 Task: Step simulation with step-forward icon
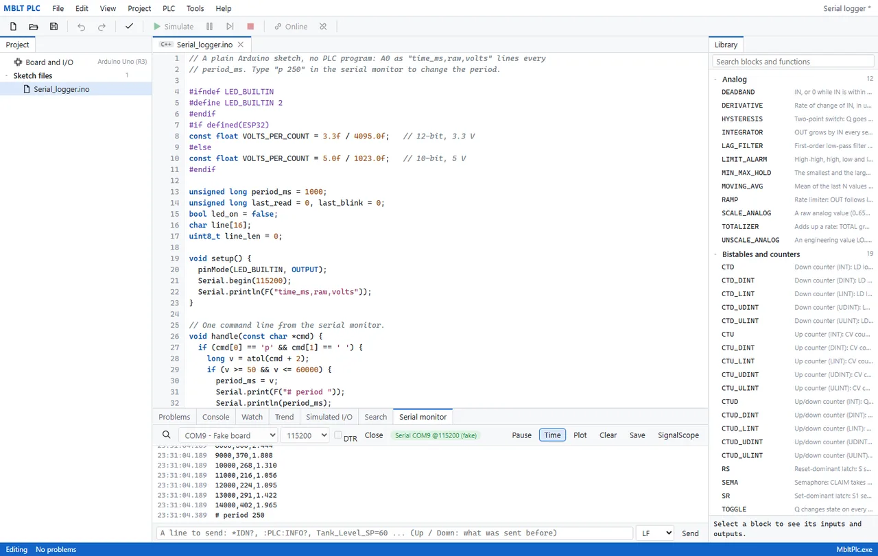230,27
